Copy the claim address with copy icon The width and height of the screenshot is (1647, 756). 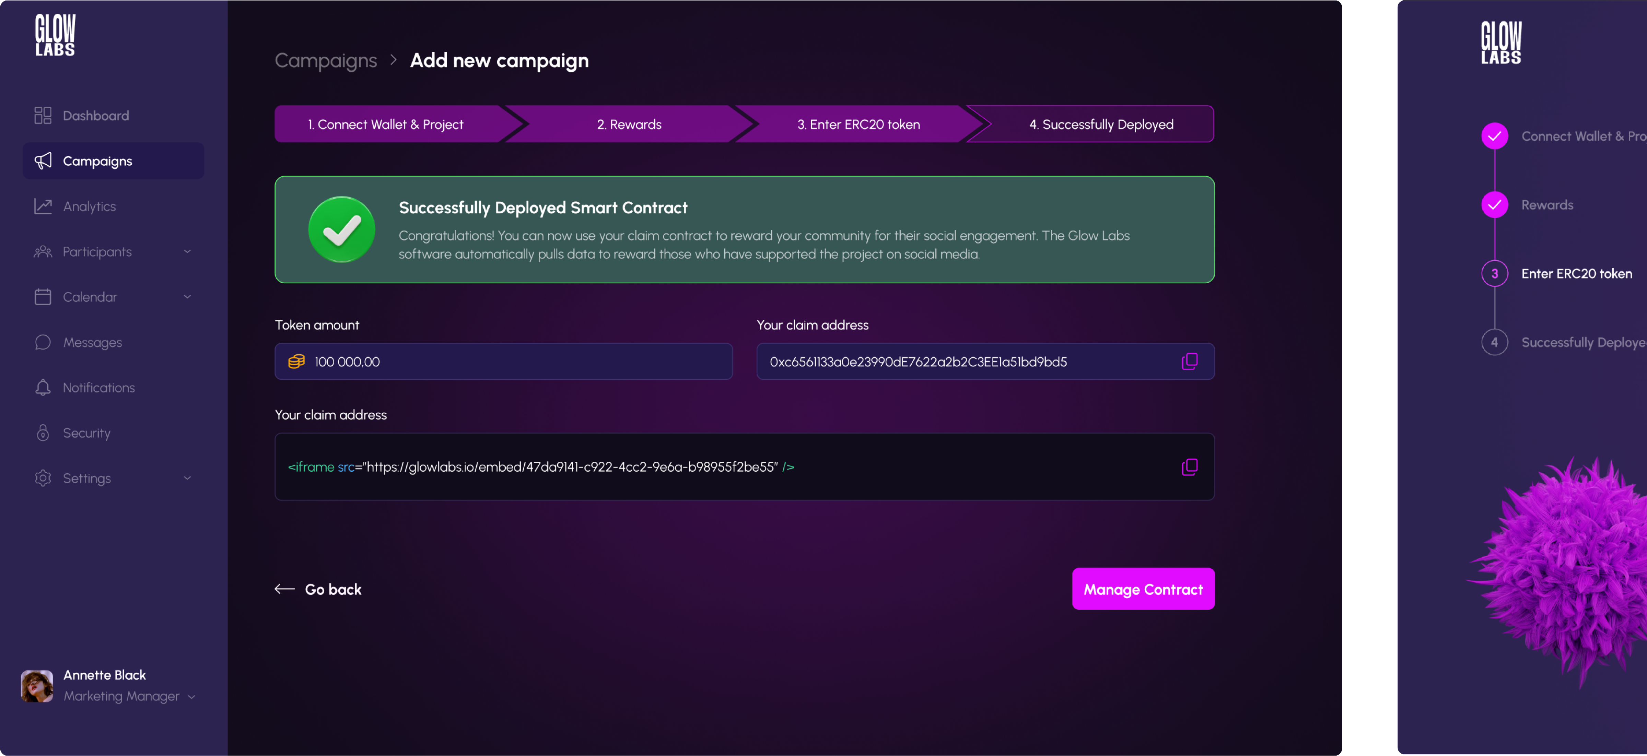click(x=1189, y=362)
